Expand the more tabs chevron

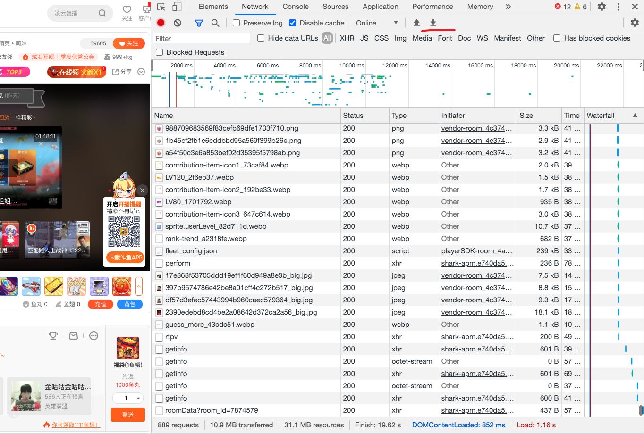click(x=508, y=7)
